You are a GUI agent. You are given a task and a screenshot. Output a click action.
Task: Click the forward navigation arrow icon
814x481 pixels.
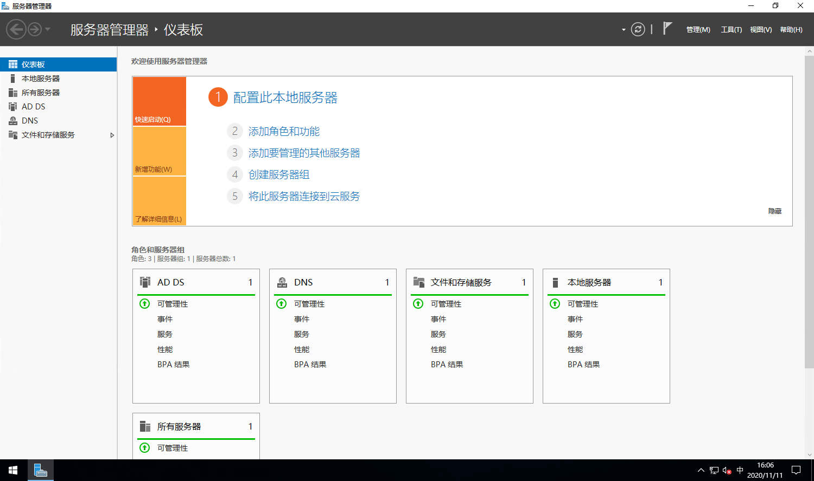35,29
